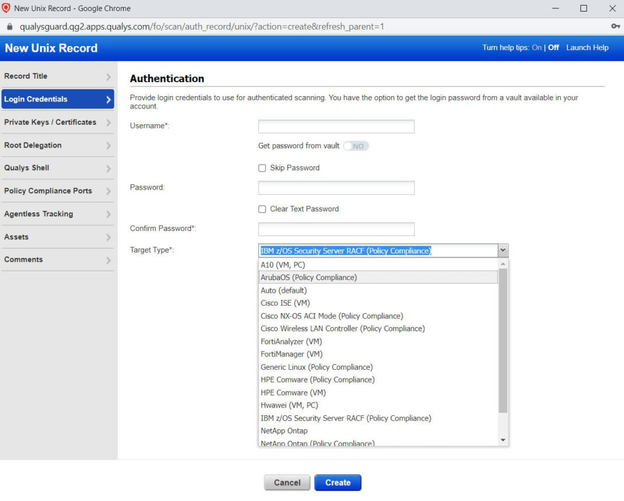This screenshot has width=624, height=501.
Task: Pick Cisco Wireless LAN Controller option
Action: point(378,329)
